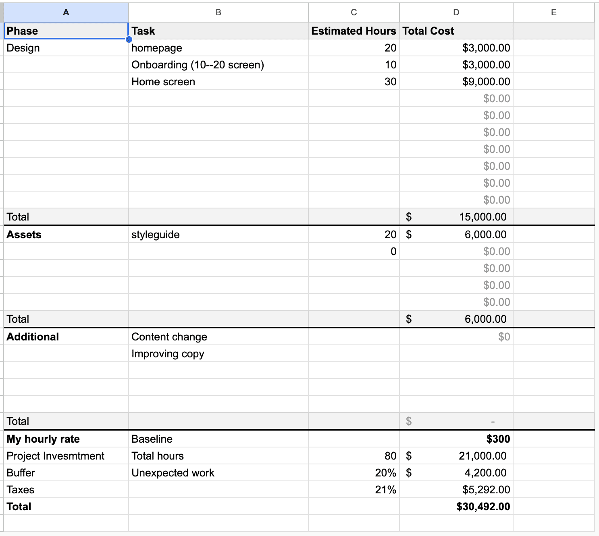Viewport: 599px width, 536px height.
Task: Click the column E header
Action: coord(553,12)
